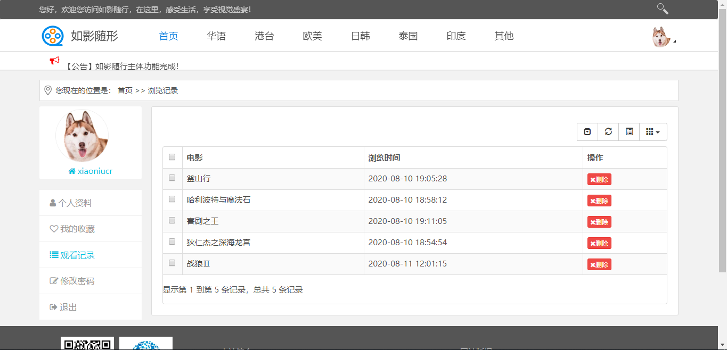Toggle table pagination with the toolbar icon
Screen dimensions: 727x350
click(x=587, y=132)
